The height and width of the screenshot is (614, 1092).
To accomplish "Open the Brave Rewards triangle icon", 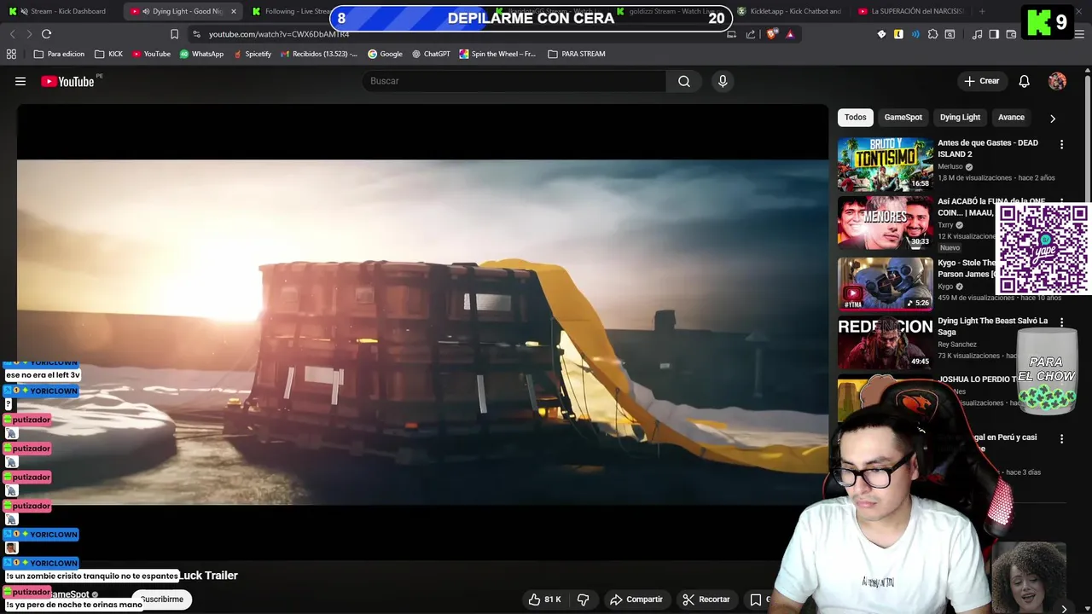I will pos(790,34).
